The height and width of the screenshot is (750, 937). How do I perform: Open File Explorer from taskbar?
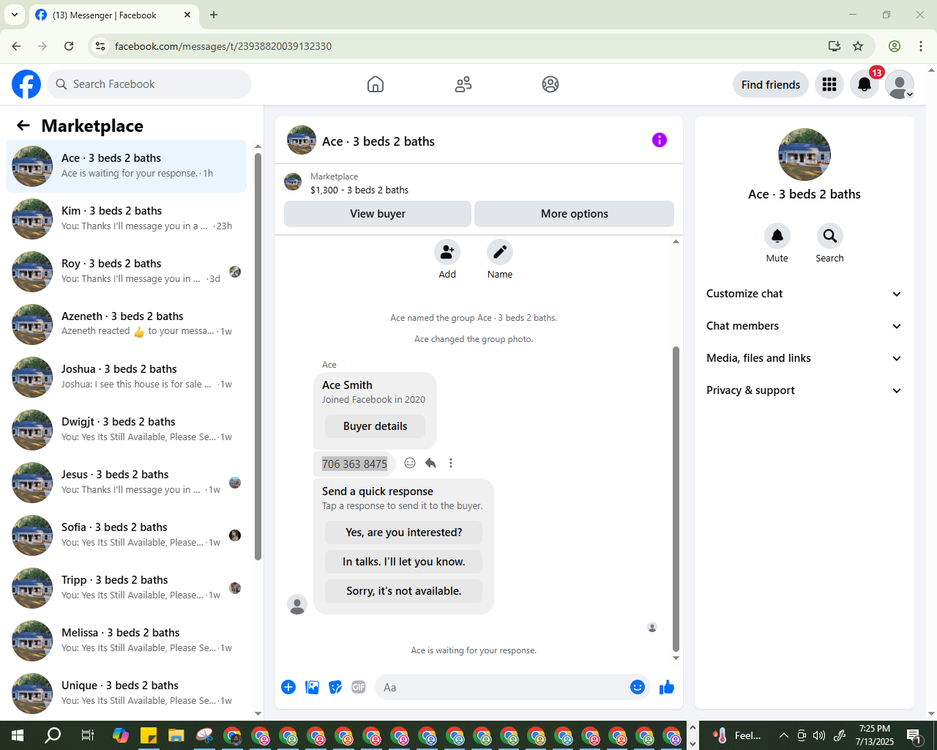(x=176, y=735)
